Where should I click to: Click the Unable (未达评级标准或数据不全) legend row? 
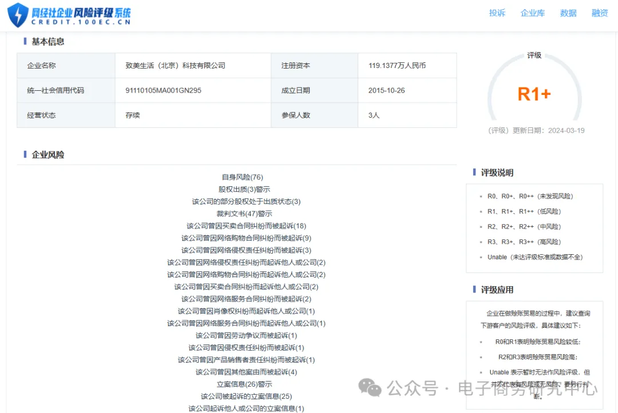(x=535, y=258)
